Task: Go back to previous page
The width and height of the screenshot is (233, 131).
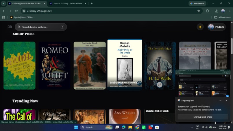Action: 4,11
